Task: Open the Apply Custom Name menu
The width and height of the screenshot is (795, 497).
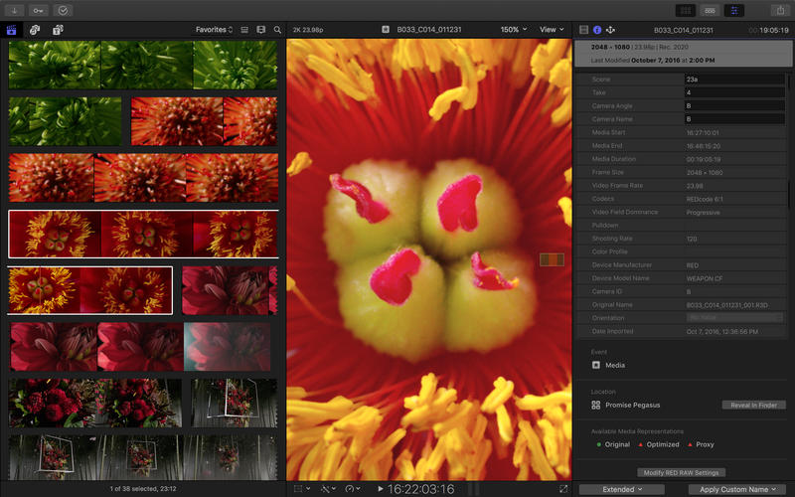Action: point(738,489)
